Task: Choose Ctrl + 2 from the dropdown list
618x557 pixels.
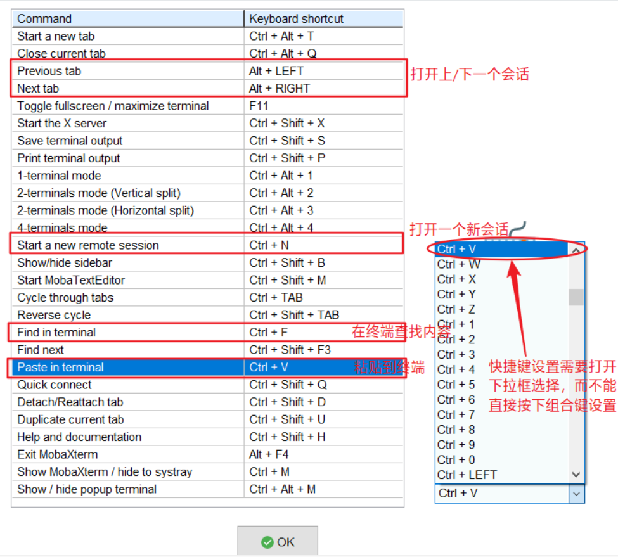Action: 502,339
